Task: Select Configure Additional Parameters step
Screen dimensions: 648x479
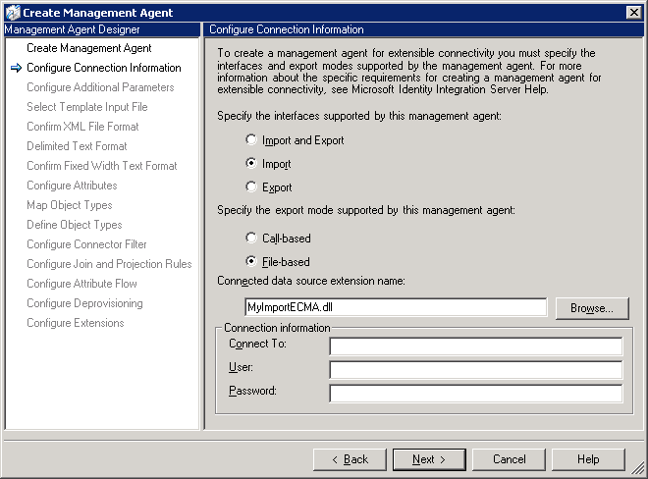Action: pos(100,87)
